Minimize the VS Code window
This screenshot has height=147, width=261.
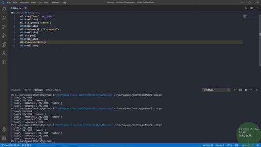click(x=241, y=2)
